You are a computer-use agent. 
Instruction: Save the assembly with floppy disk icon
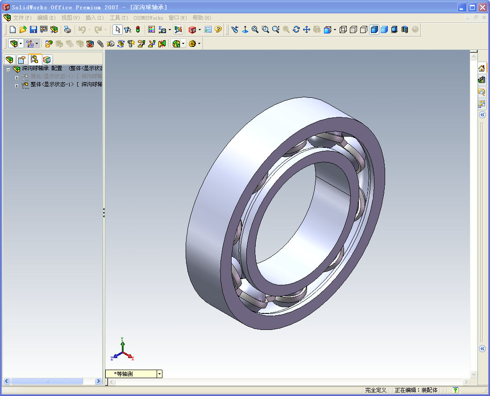[x=33, y=30]
